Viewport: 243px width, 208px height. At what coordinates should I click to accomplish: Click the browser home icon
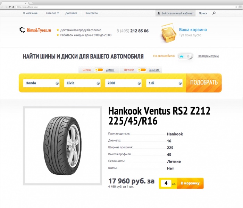click(13, 7)
